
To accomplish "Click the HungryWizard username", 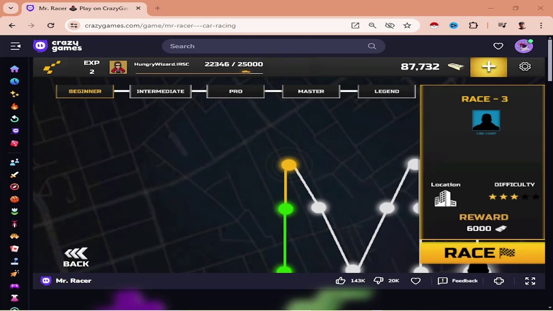I will 162,64.
